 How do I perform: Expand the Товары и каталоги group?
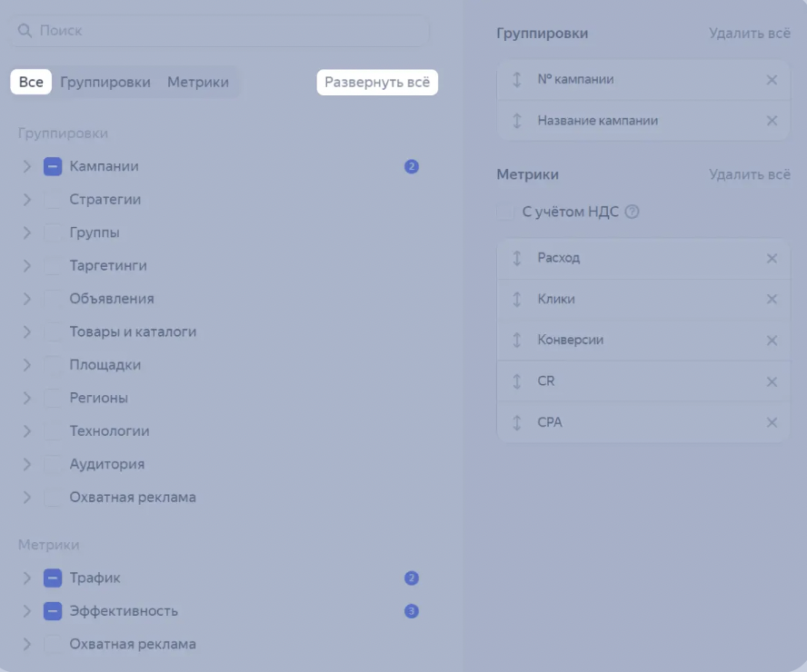coord(26,331)
